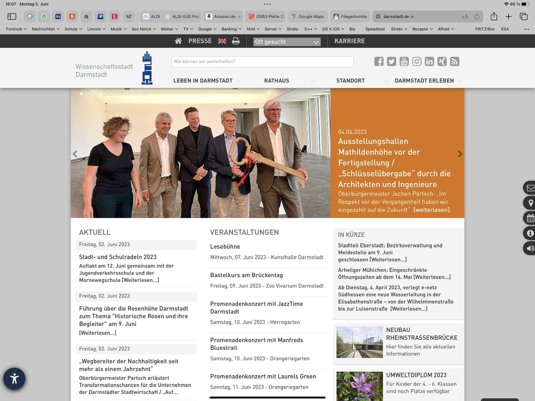Open the PRESSE section
Image resolution: width=535 pixels, height=401 pixels.
200,41
